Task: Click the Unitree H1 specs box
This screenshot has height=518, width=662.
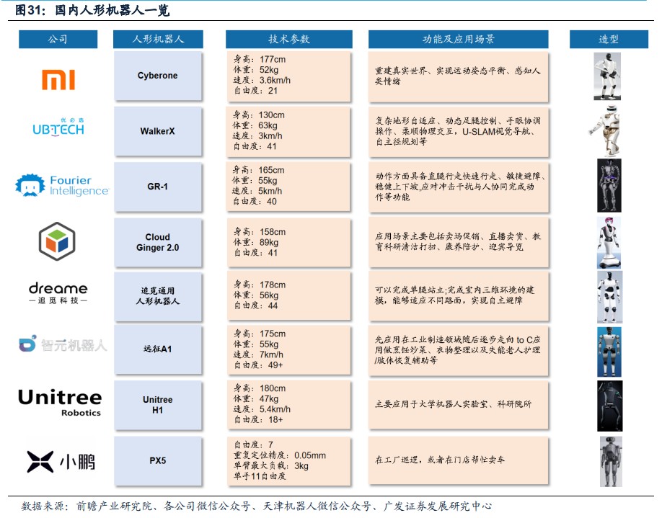Action: point(288,403)
